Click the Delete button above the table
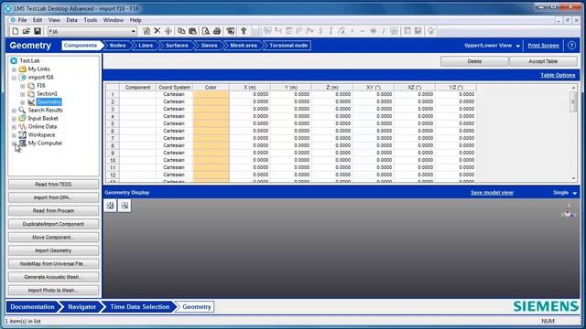Viewport: 586px width, 329px height. [474, 61]
